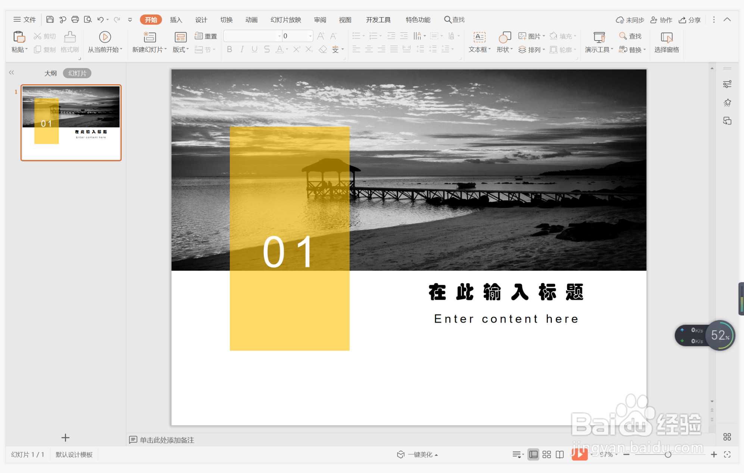Click orange play slideshow button in status bar
Image resolution: width=744 pixels, height=473 pixels.
point(579,454)
